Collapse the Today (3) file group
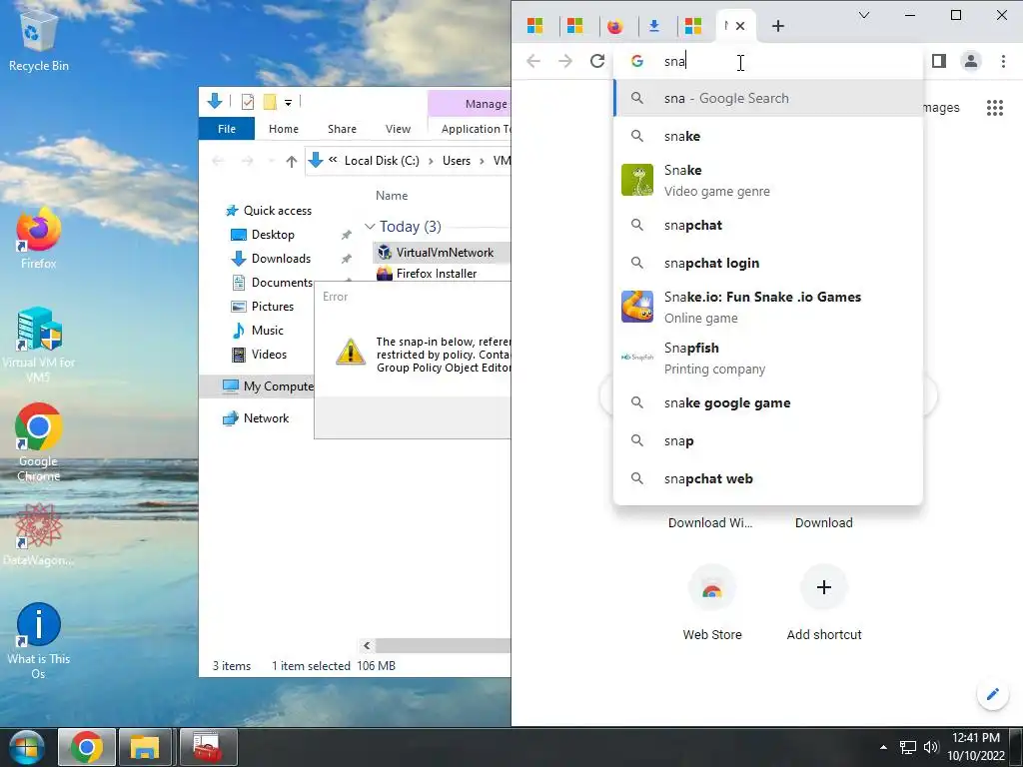The height and width of the screenshot is (767, 1023). coord(370,227)
